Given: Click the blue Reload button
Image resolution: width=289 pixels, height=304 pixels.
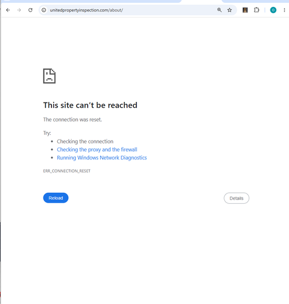Looking at the screenshot, I should (x=55, y=198).
